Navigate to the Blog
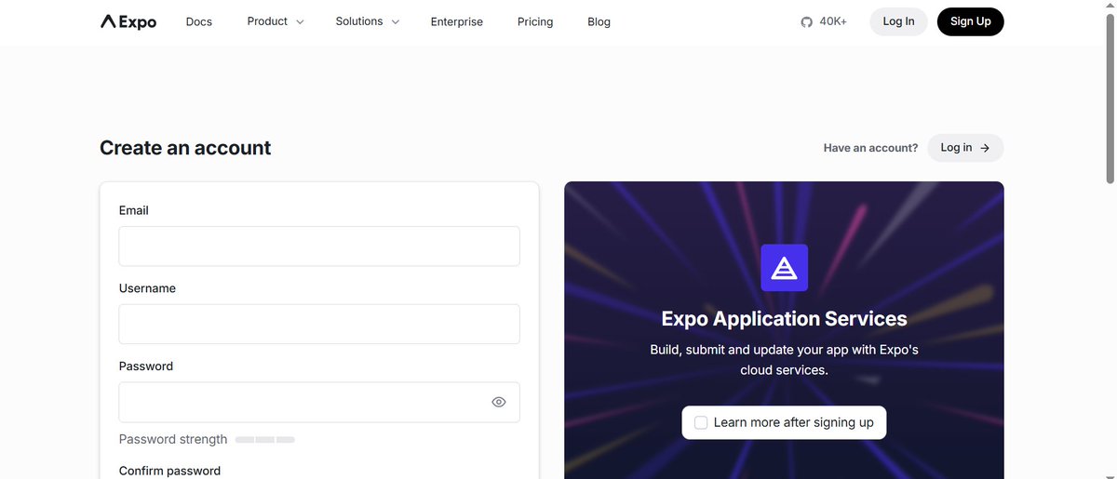 click(x=599, y=21)
